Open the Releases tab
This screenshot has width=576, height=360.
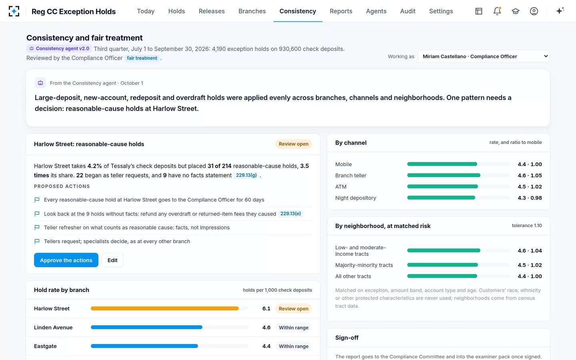pos(212,11)
